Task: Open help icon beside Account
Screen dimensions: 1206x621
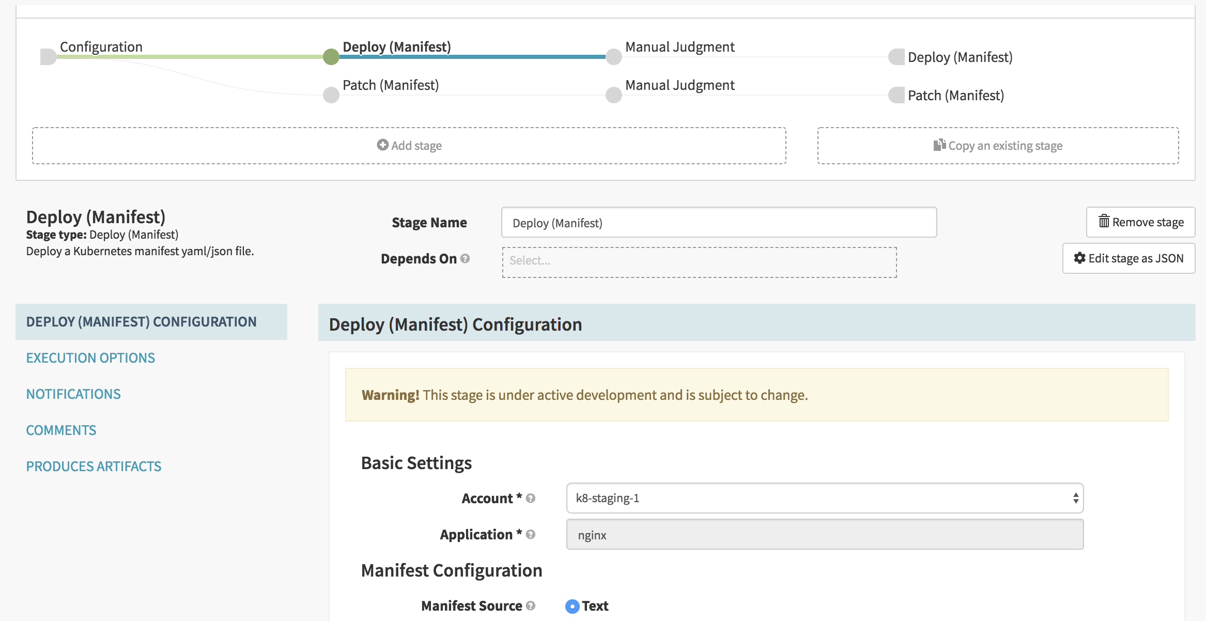Action: click(531, 498)
